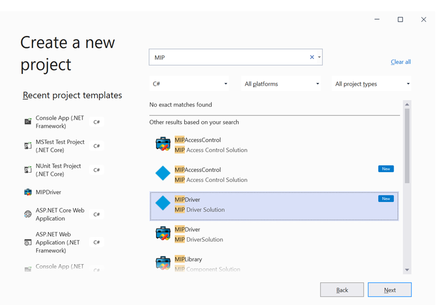Click the New badge on MIPDriver result
Viewport: 436px width, 305px height.
[386, 199]
